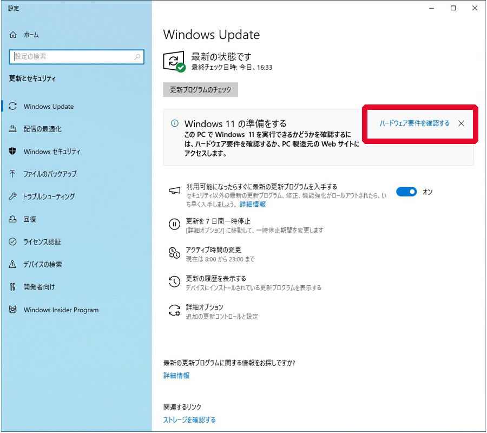Open アクティブ時間の変更 option
This screenshot has width=487, height=433.
(x=213, y=250)
